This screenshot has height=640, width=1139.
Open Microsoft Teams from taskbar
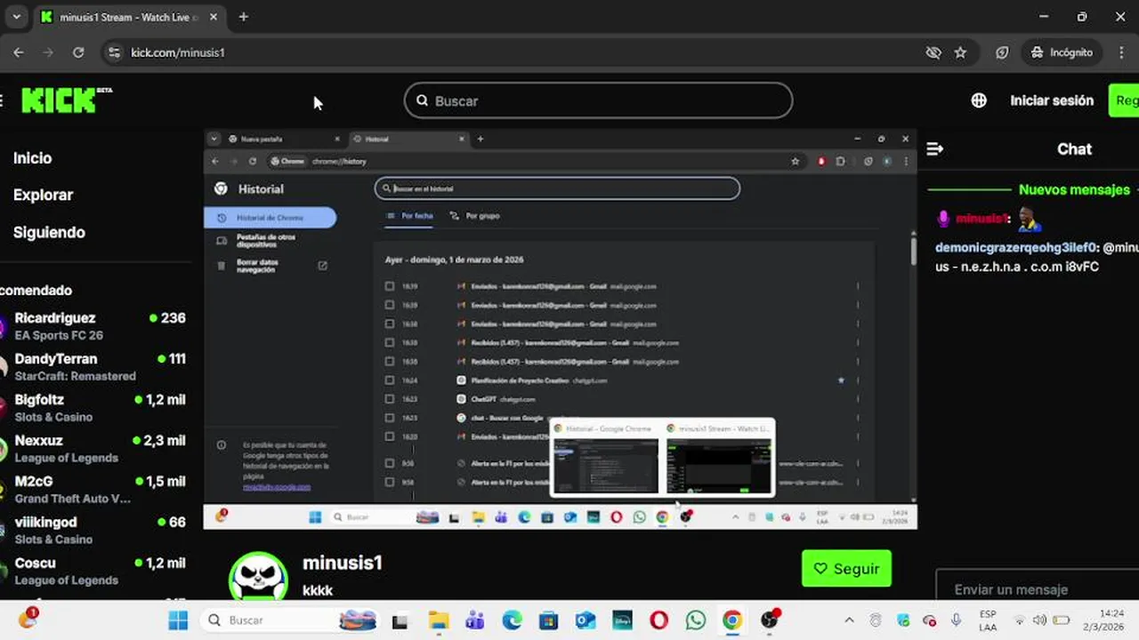click(474, 620)
